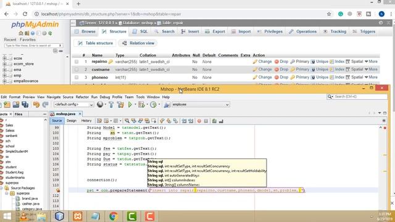
Task: Switch to the History view tab
Action: 86,121
